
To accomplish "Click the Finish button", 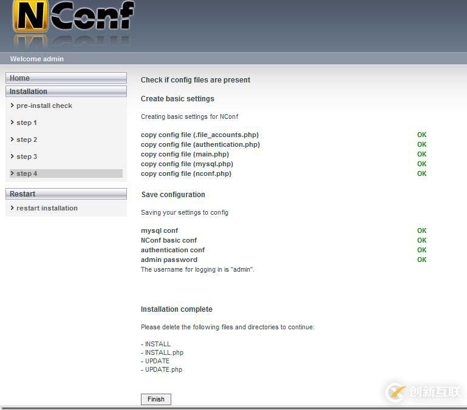I will point(156,399).
